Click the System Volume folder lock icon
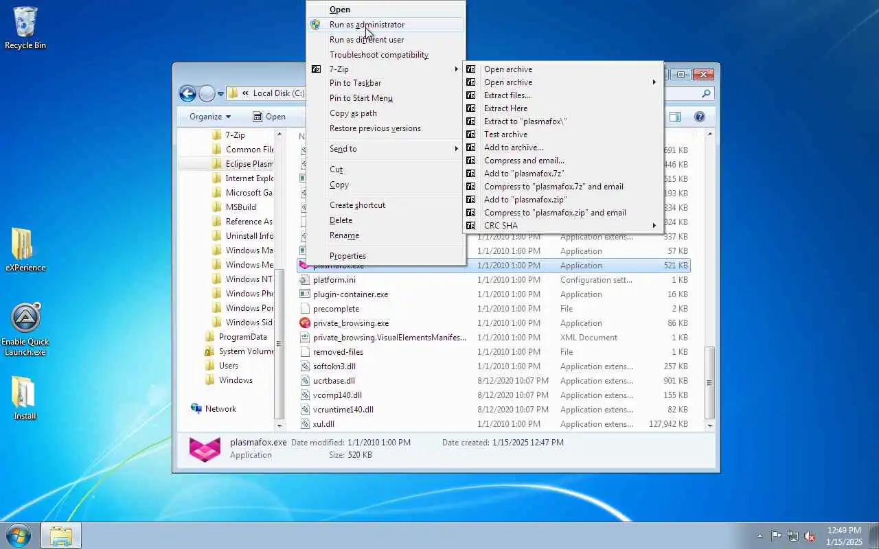 [x=210, y=351]
